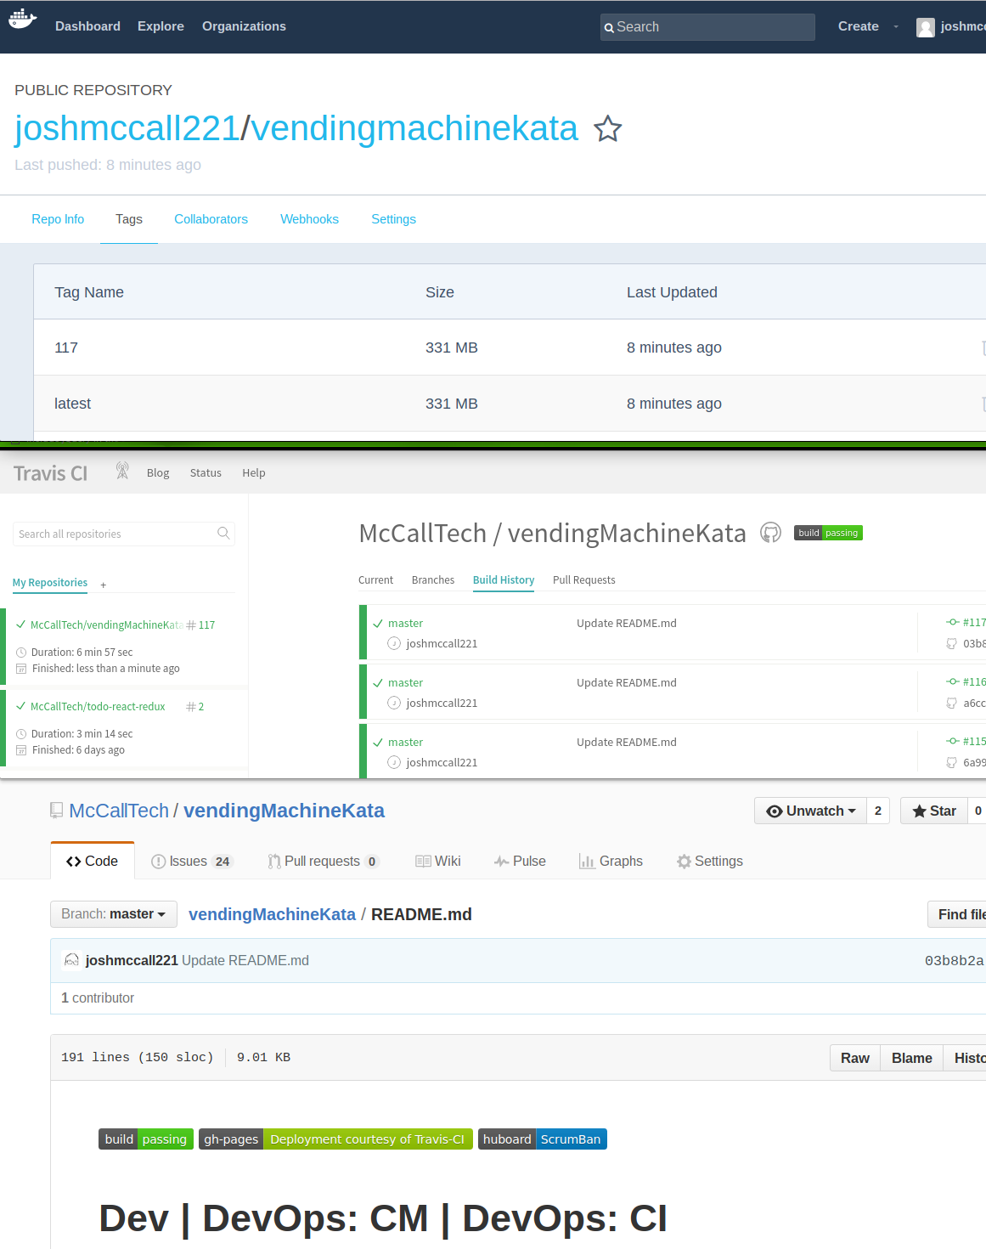View README in Raw mode
This screenshot has height=1249, width=986.
point(854,1058)
